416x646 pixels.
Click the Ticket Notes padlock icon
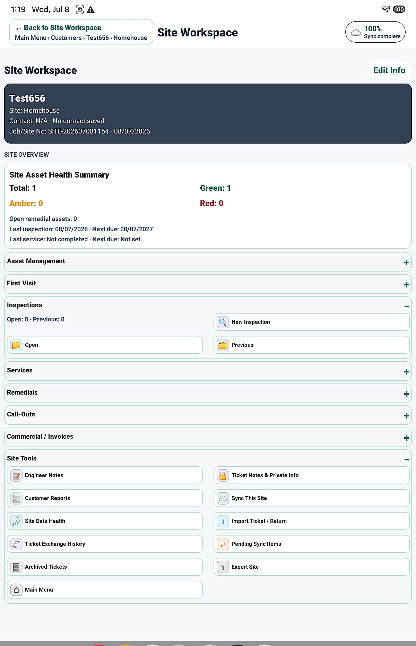point(223,475)
